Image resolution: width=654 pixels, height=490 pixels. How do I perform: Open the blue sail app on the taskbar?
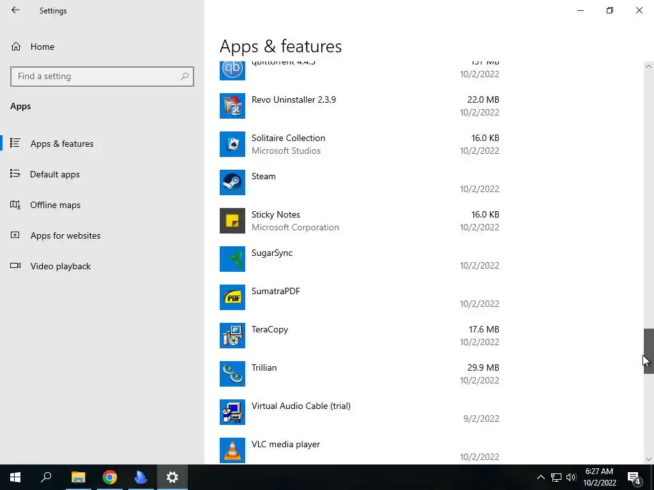coord(141,477)
